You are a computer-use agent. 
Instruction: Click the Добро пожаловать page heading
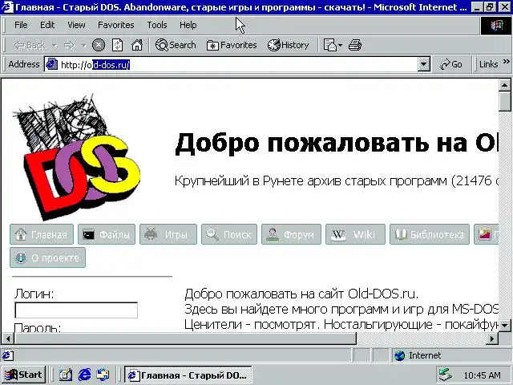coord(337,144)
